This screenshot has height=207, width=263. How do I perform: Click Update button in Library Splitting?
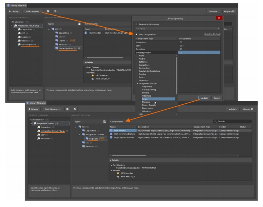[204, 98]
